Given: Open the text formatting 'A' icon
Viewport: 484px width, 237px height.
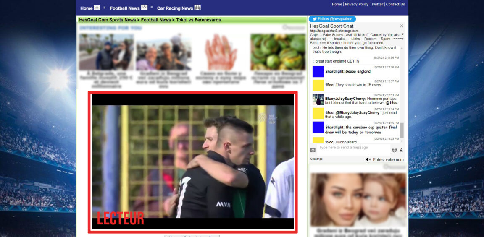Looking at the screenshot, I should tap(401, 150).
